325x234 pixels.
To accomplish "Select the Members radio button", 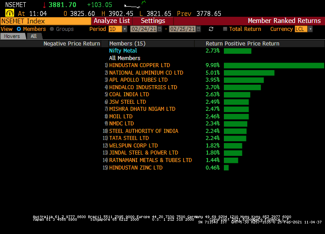I will pyautogui.click(x=19, y=29).
